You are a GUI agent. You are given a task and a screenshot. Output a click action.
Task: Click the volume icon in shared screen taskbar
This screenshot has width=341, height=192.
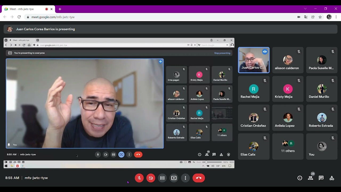click(213, 166)
